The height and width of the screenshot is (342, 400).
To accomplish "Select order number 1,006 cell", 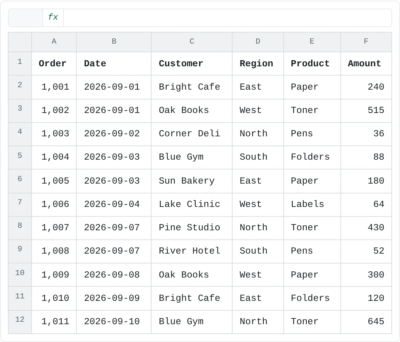I will [54, 205].
